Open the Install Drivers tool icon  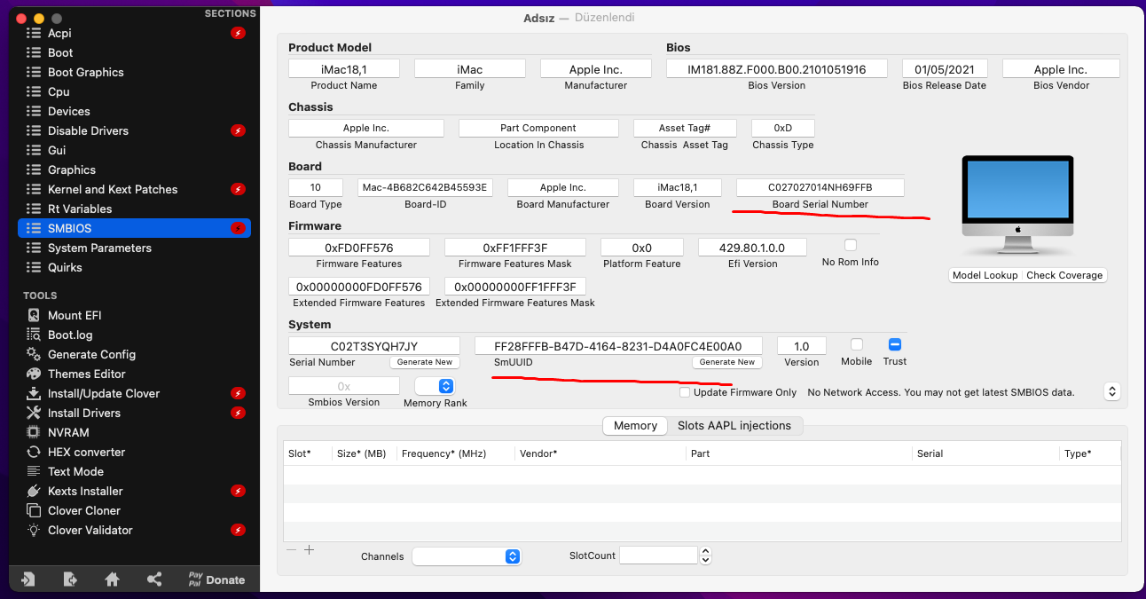click(34, 413)
